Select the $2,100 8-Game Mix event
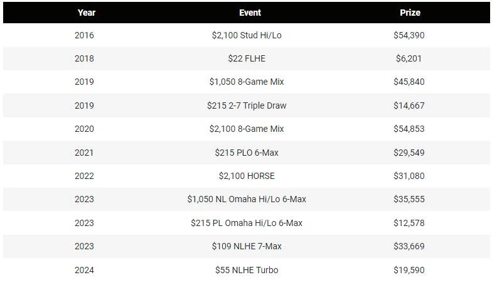This screenshot has height=297, width=492. 247,129
